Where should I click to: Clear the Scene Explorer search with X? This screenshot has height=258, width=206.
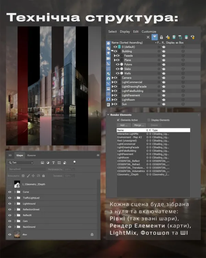pos(148,37)
